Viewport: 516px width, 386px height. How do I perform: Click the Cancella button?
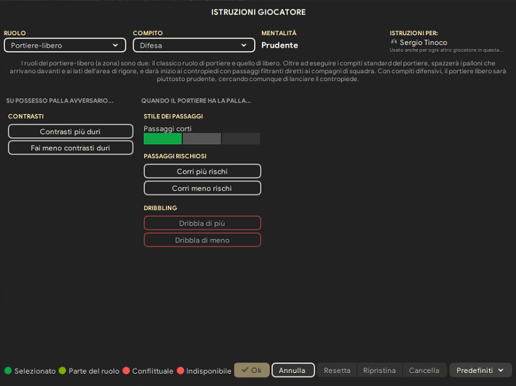(424, 370)
